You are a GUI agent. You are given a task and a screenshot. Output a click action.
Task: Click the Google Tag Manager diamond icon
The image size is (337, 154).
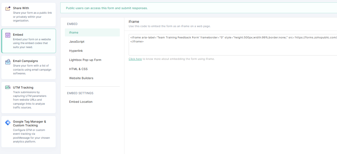coord(8,123)
